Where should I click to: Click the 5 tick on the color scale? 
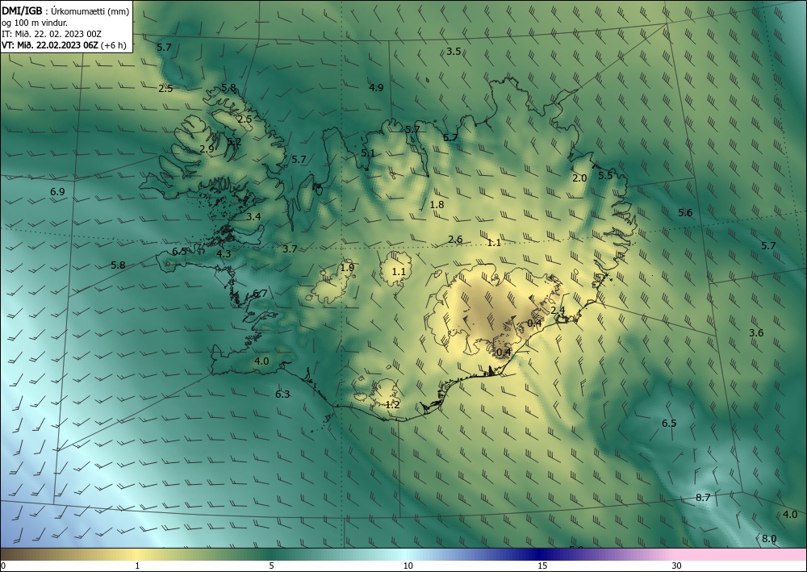pyautogui.click(x=271, y=566)
